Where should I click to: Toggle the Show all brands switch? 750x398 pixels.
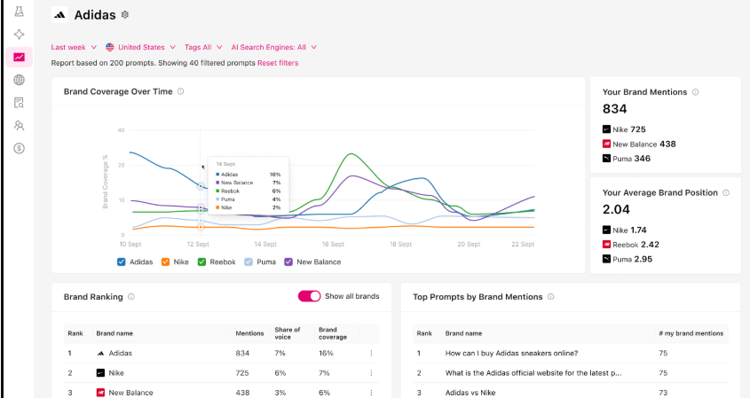[x=309, y=296]
